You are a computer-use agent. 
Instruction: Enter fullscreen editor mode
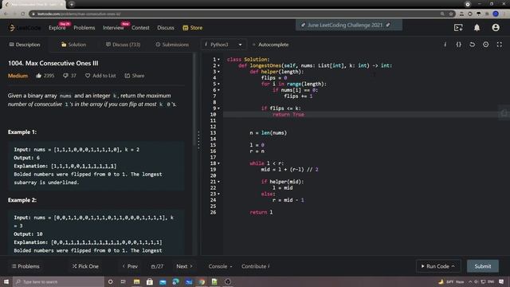point(500,45)
